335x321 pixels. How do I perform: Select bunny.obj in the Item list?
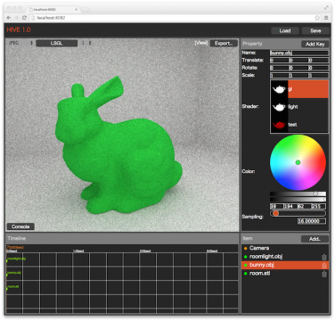tap(285, 265)
